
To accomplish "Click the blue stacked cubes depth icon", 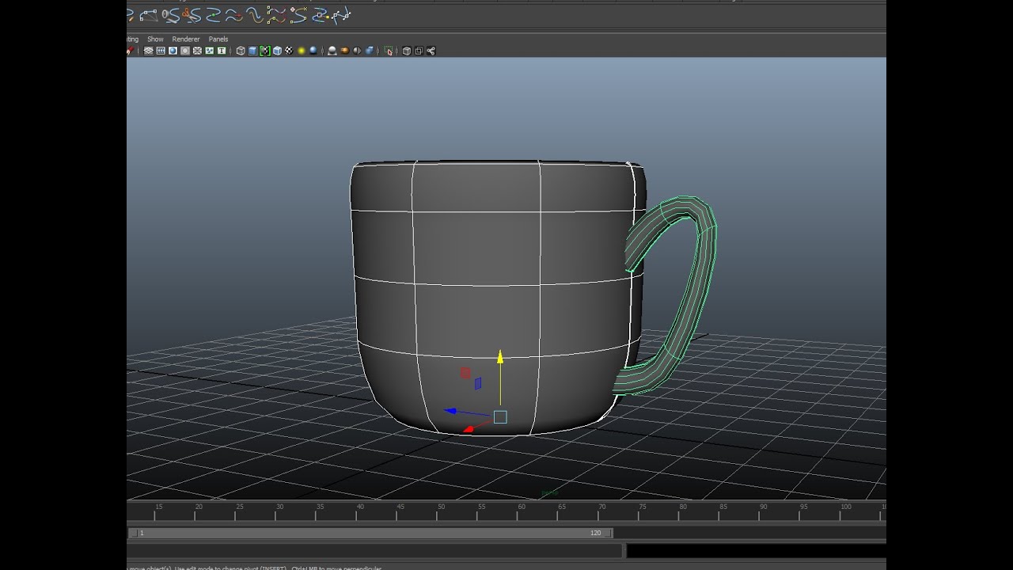I will pyautogui.click(x=369, y=51).
